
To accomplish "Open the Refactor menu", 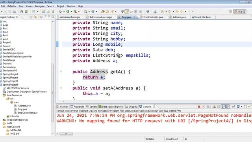I will [x=12, y=6].
